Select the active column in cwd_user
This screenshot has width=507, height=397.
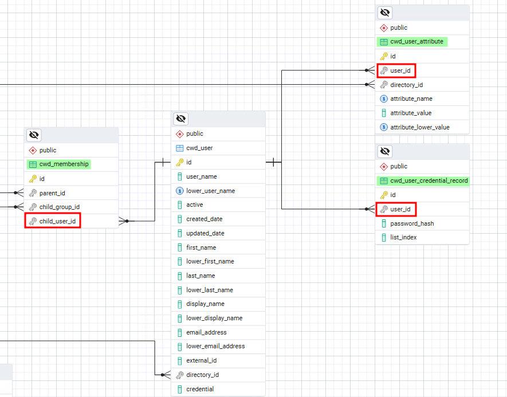pos(194,205)
